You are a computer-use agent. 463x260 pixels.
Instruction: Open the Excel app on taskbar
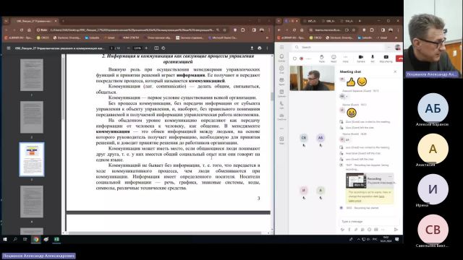(56, 239)
